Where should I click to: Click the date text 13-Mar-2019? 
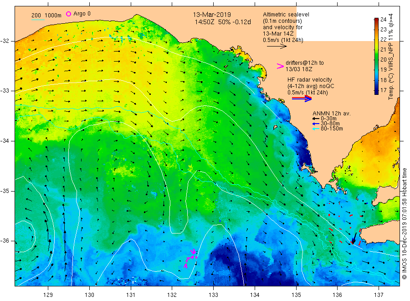(212, 15)
